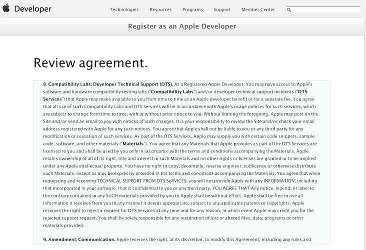Image resolution: width=366 pixels, height=250 pixels.
Task: Open the Programs menu
Action: [x=192, y=9]
